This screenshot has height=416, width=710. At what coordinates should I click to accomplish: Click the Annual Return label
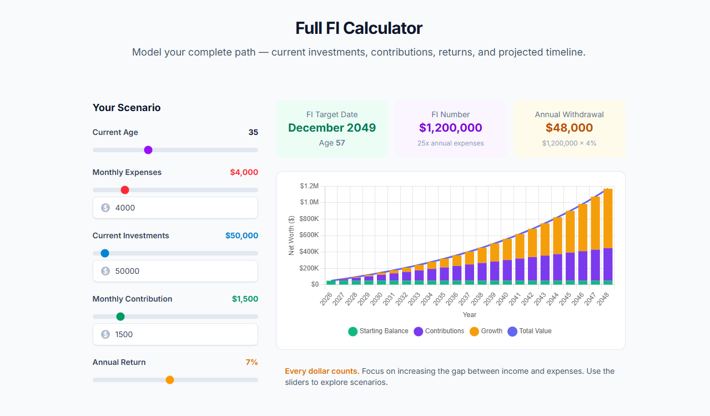point(119,362)
